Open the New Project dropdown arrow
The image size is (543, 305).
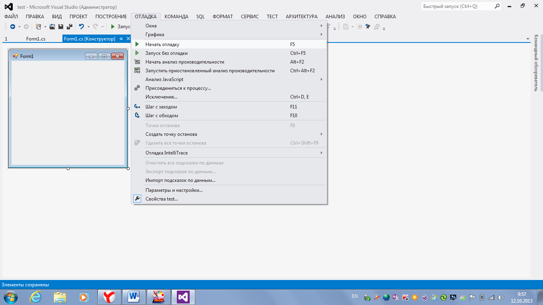(x=45, y=27)
